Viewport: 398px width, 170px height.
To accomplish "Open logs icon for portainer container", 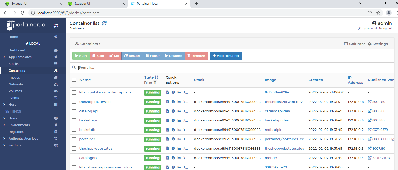I will [x=168, y=139].
